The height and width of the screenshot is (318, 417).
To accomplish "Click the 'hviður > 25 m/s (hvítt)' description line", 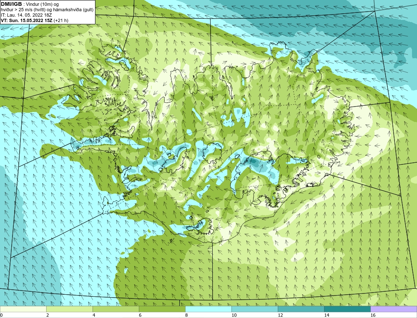I will point(47,10).
